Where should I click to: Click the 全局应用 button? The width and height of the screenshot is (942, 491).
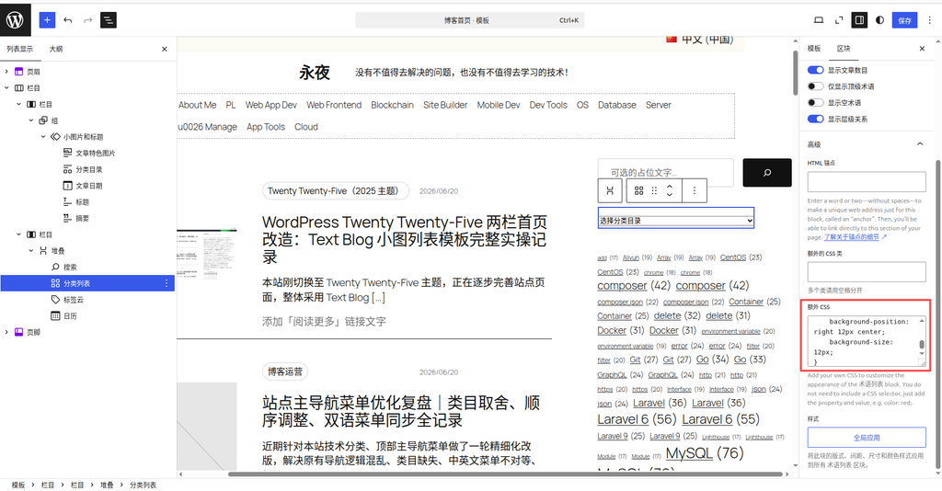[x=867, y=438]
